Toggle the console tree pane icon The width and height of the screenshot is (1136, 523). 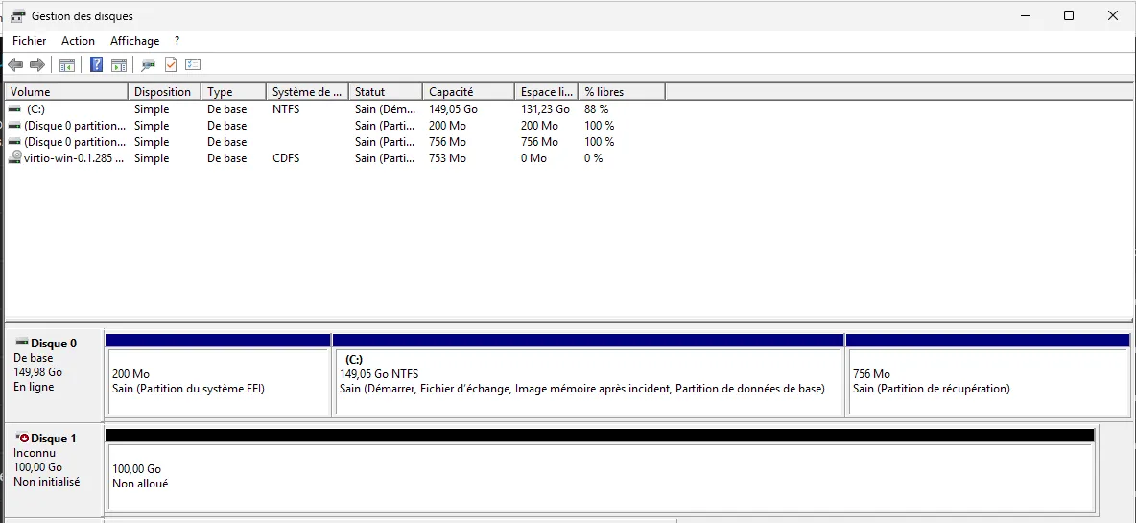coord(67,65)
